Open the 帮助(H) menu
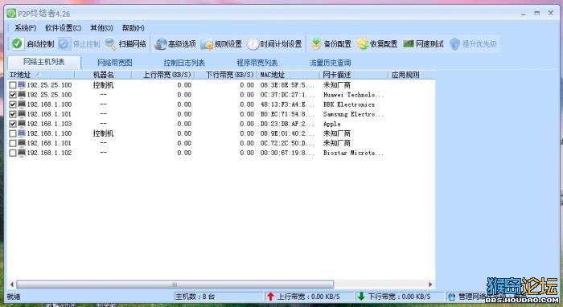The image size is (563, 307). (134, 27)
